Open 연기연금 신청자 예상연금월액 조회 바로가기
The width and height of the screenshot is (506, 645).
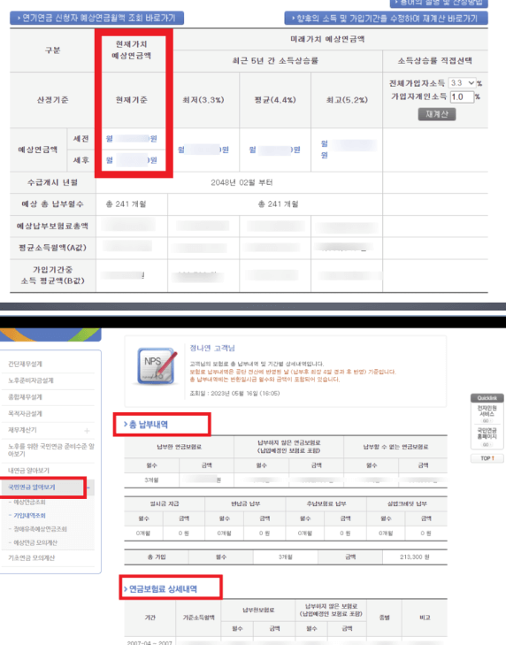(x=96, y=18)
